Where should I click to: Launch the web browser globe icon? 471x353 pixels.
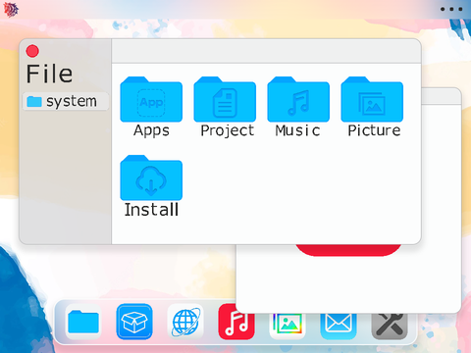point(185,322)
